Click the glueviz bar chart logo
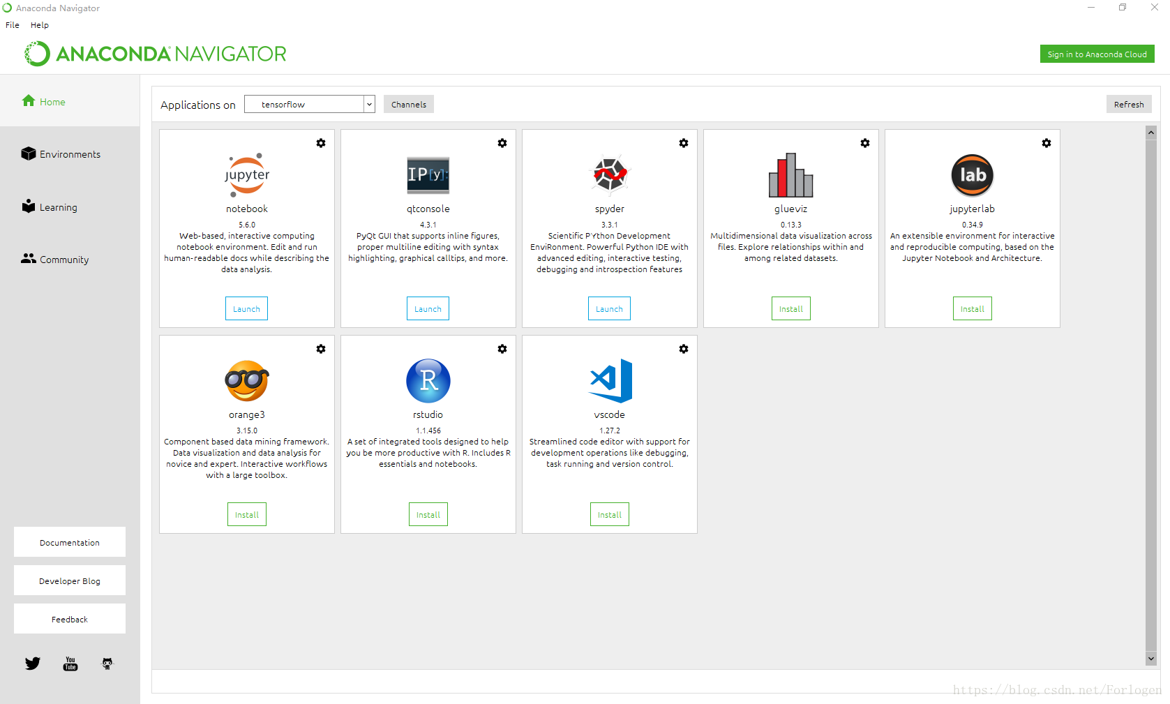 791,174
